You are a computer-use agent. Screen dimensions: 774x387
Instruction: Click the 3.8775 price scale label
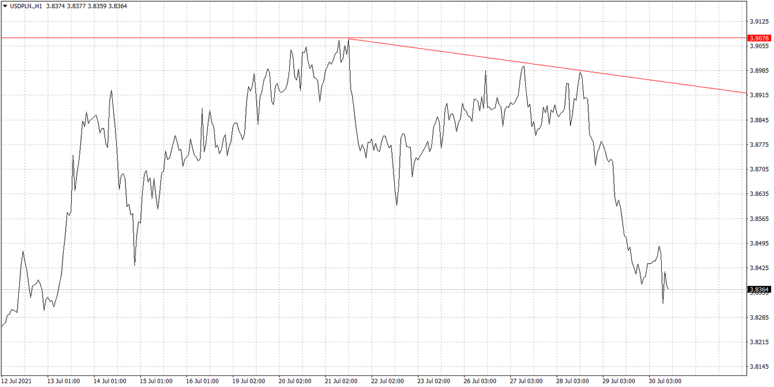759,145
